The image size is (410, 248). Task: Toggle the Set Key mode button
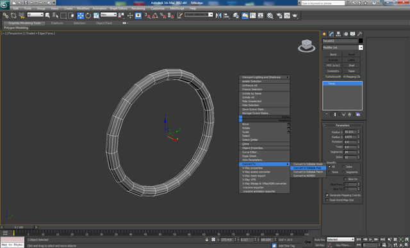pos(320,245)
